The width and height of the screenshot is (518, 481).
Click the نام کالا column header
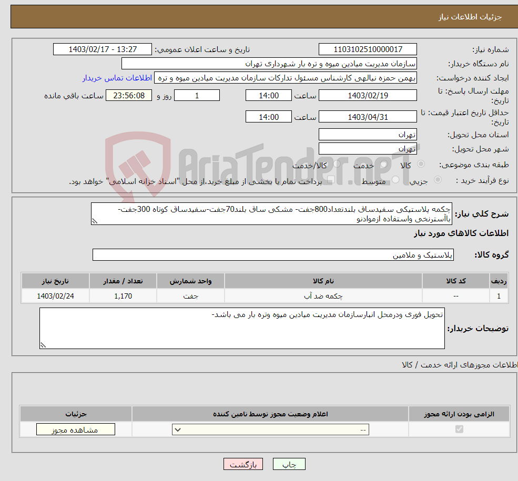pos(323,281)
